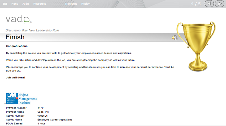This screenshot has width=226, height=126.
Task: Select the provider number 4170
Action: coord(40,108)
